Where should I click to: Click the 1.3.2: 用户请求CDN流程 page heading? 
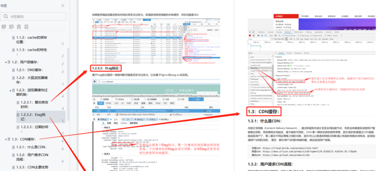[x=270, y=164]
